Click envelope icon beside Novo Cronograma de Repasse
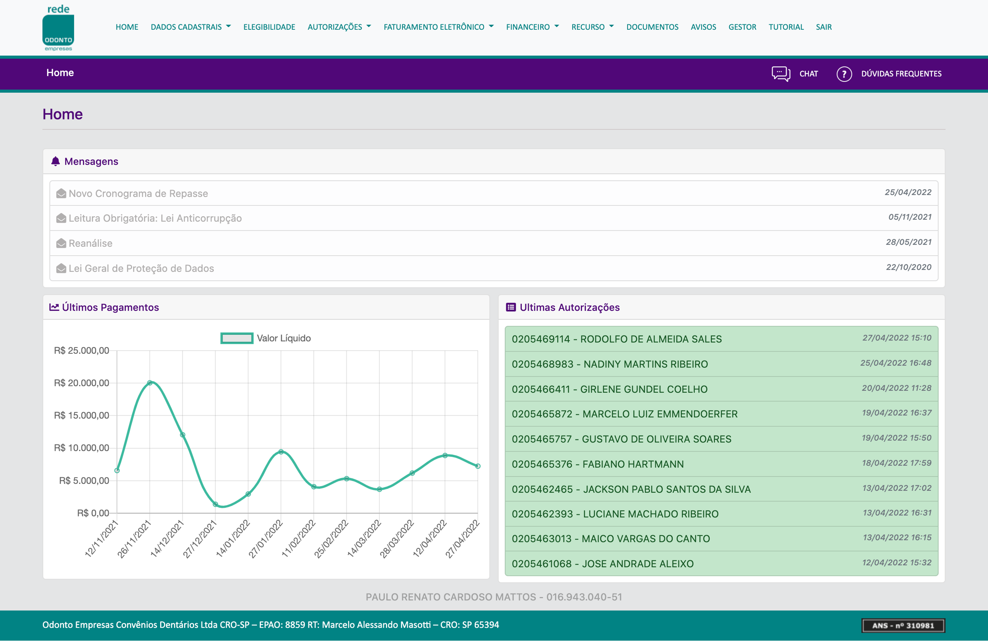 (61, 193)
